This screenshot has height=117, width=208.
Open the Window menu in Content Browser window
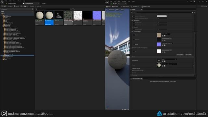coord(14,1)
